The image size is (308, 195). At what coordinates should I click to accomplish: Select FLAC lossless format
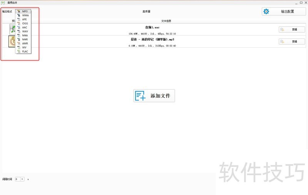(23, 52)
